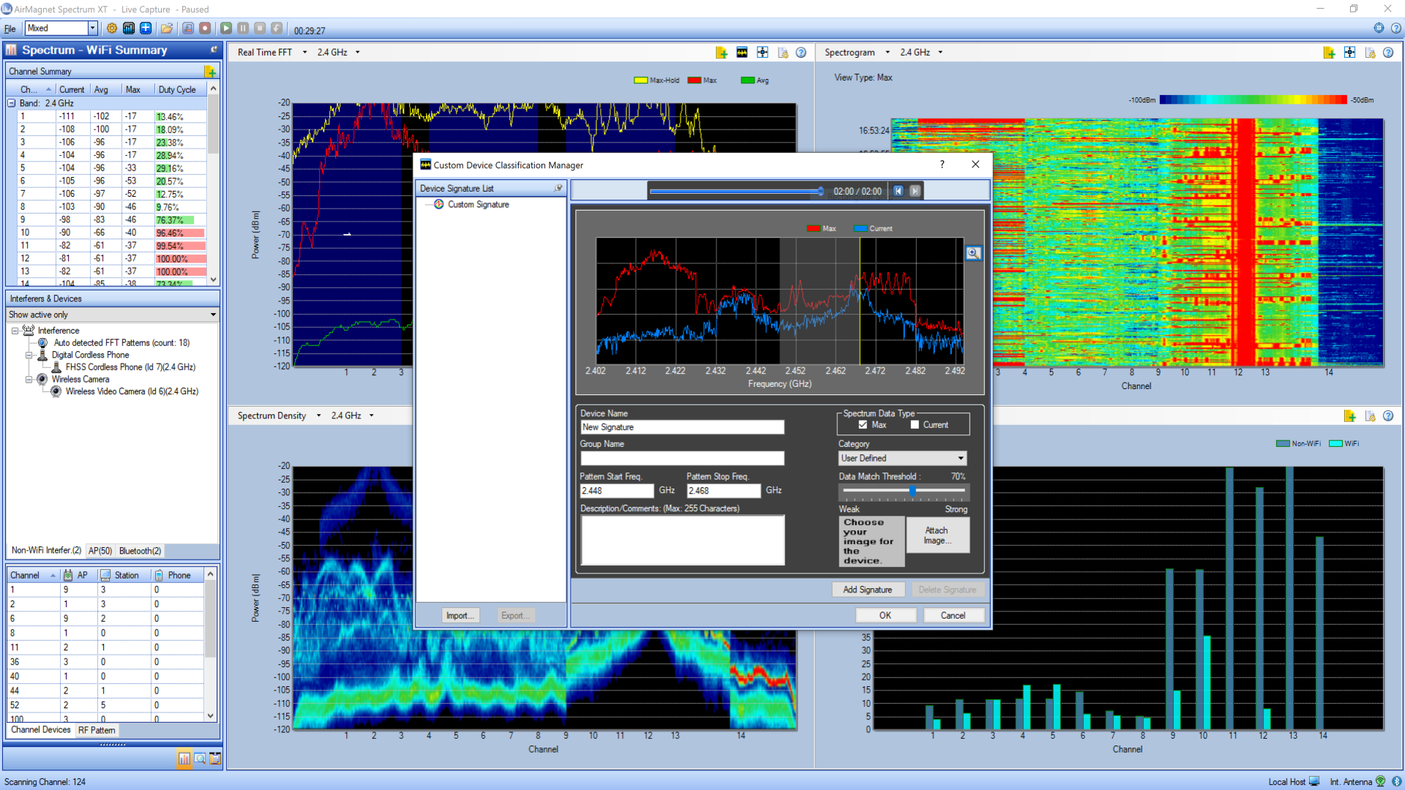Click the yellow note-add icon in Real Time FFT pane
This screenshot has height=790, width=1405.
pyautogui.click(x=722, y=52)
